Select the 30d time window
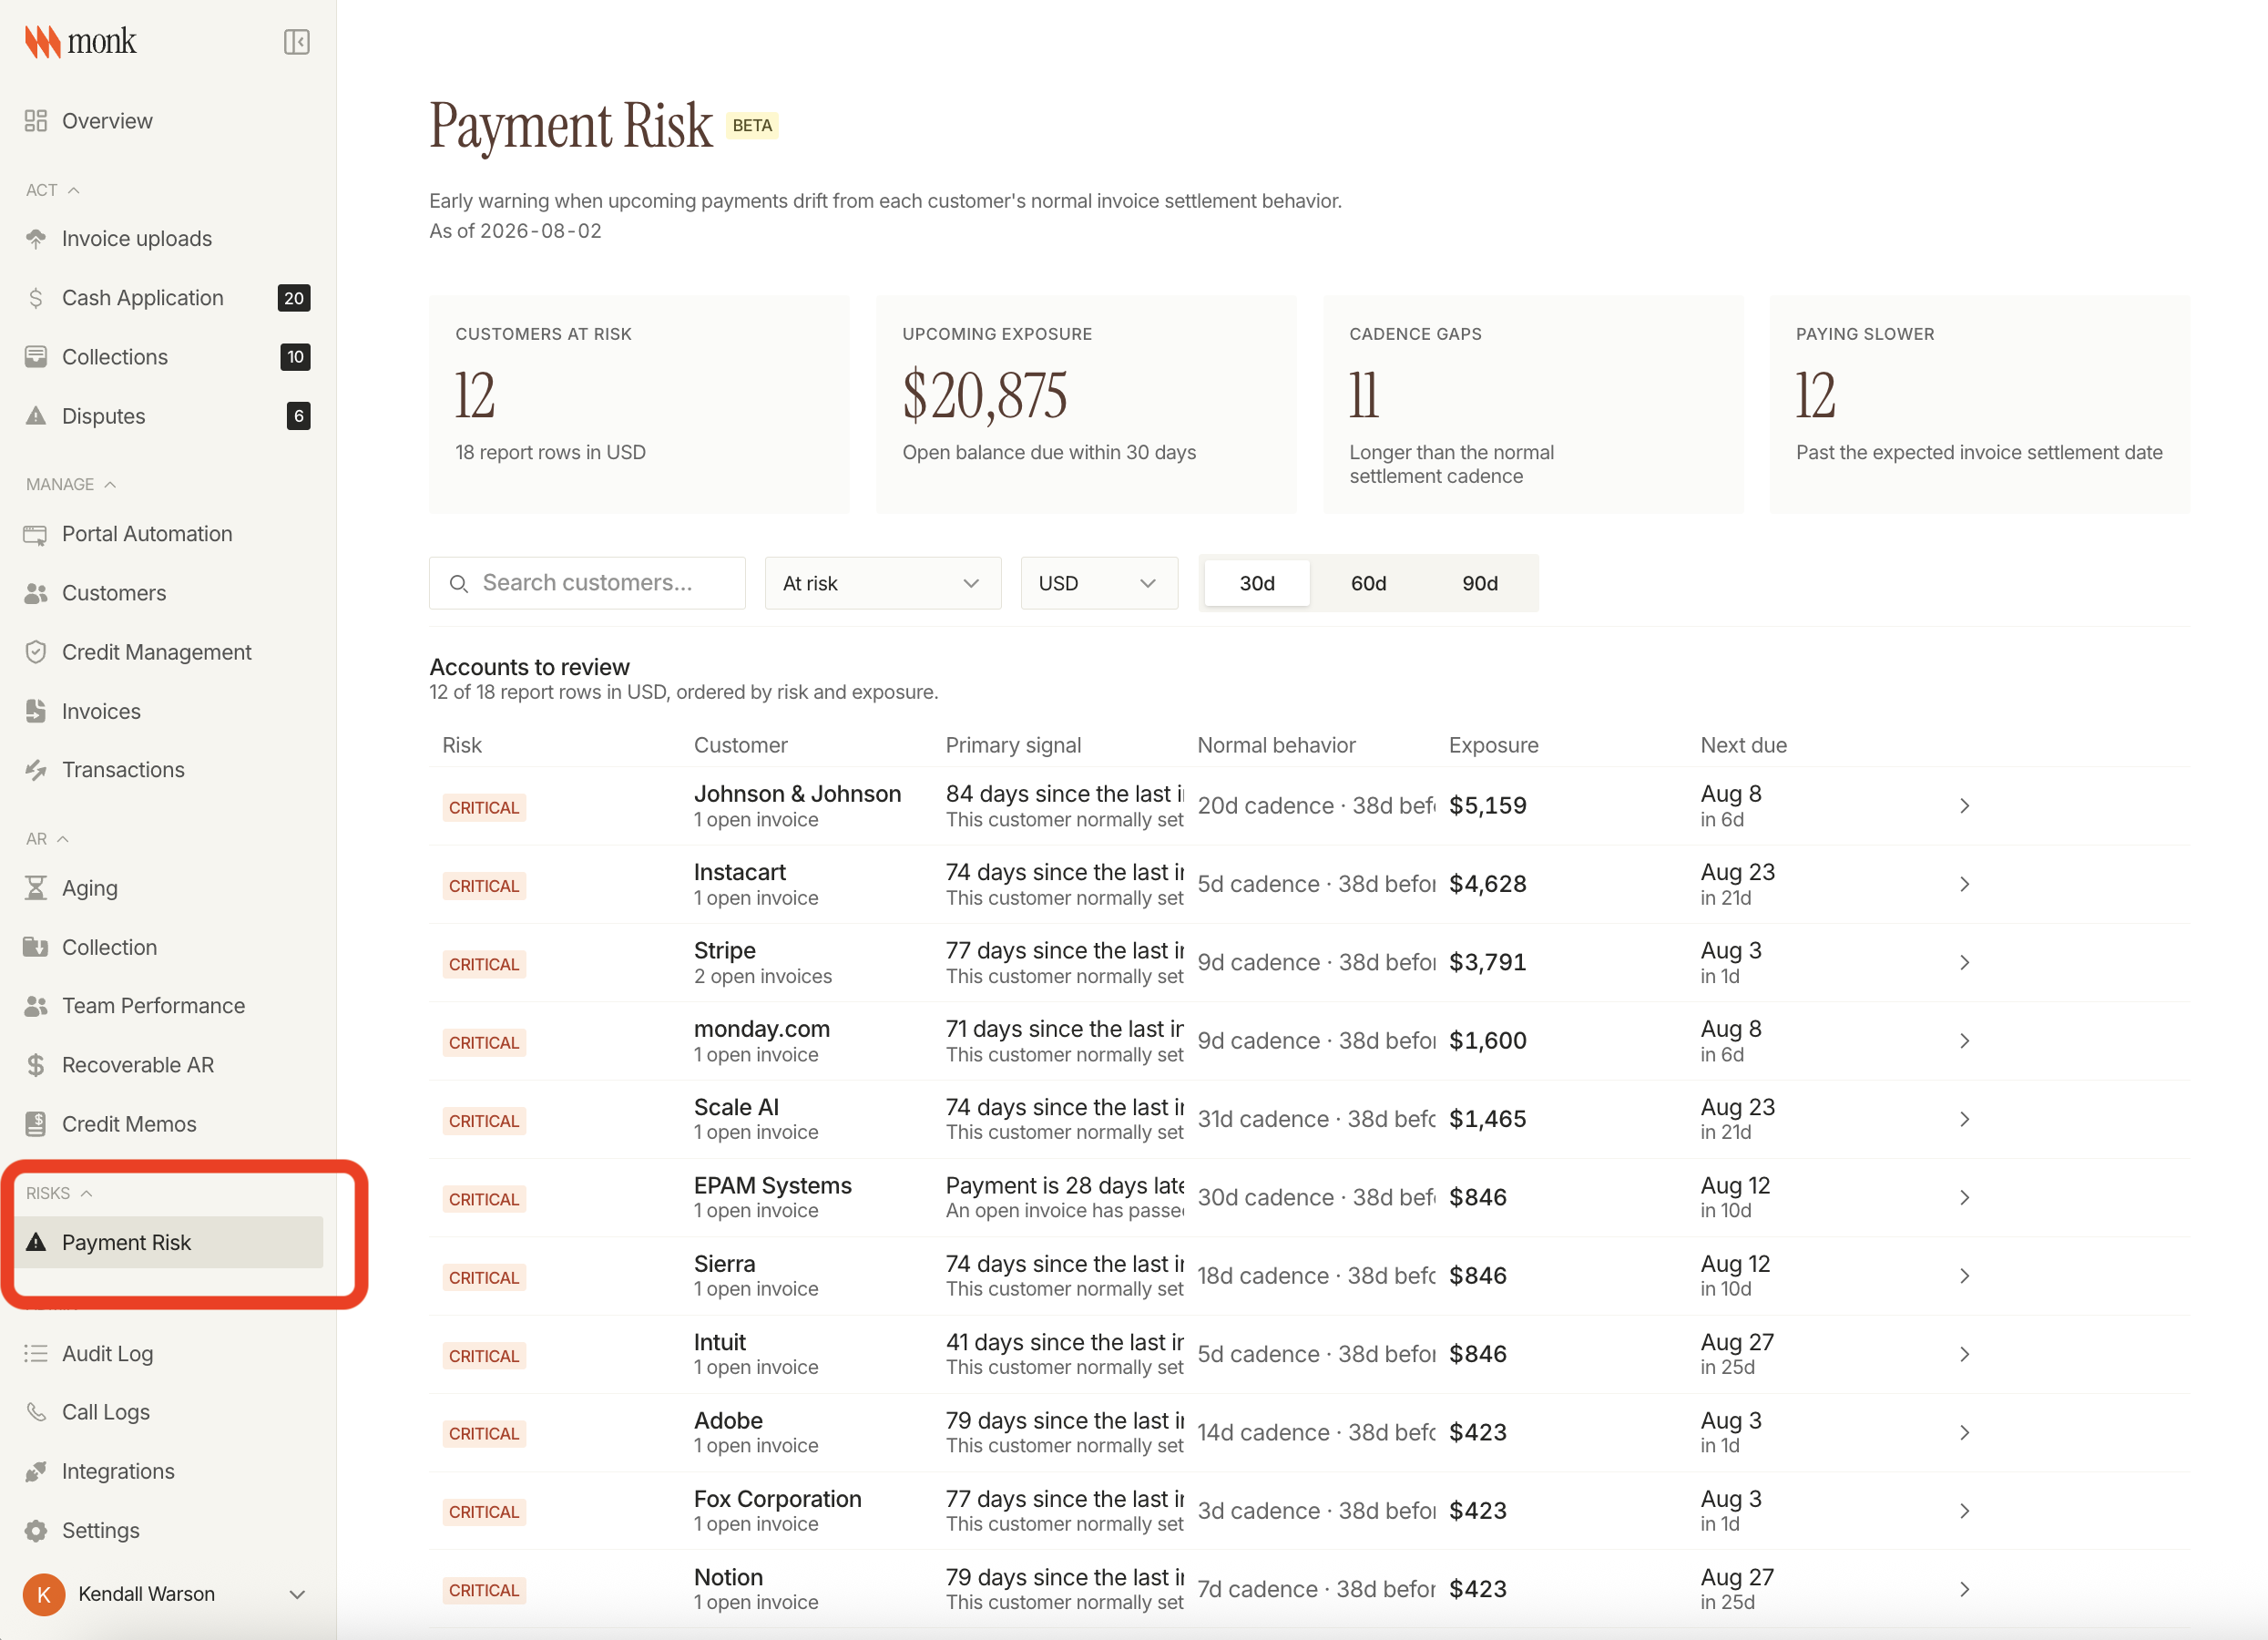The width and height of the screenshot is (2268, 1640). (1257, 583)
